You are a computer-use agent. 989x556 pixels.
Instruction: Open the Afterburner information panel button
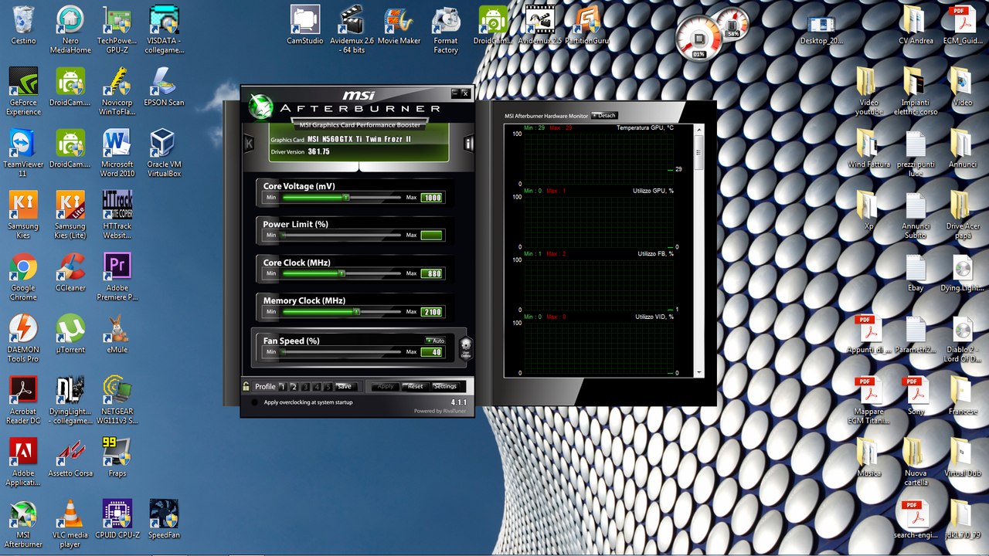468,144
